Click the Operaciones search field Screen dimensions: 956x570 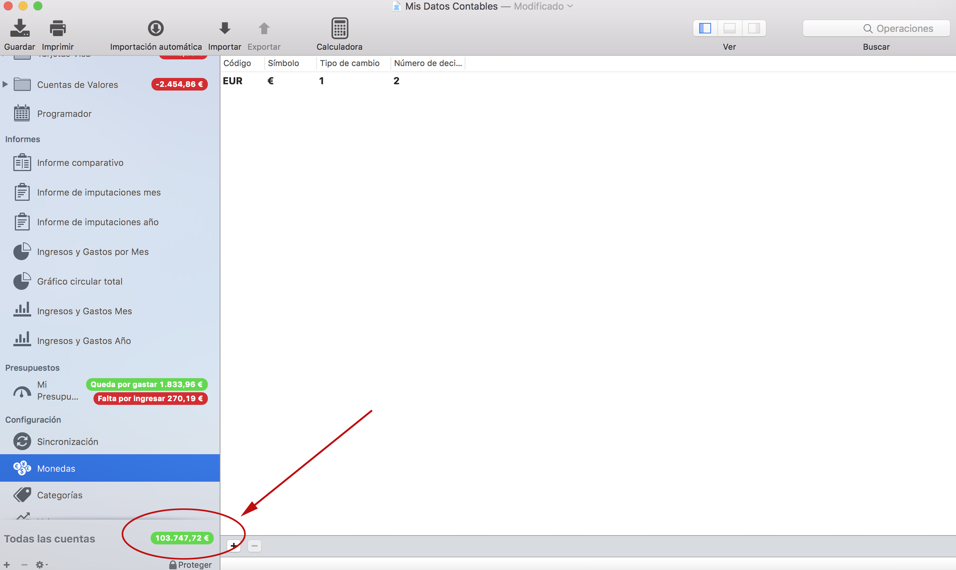click(876, 29)
